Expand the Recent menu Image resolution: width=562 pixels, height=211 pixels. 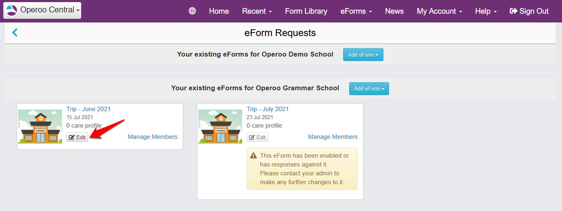[x=257, y=11]
